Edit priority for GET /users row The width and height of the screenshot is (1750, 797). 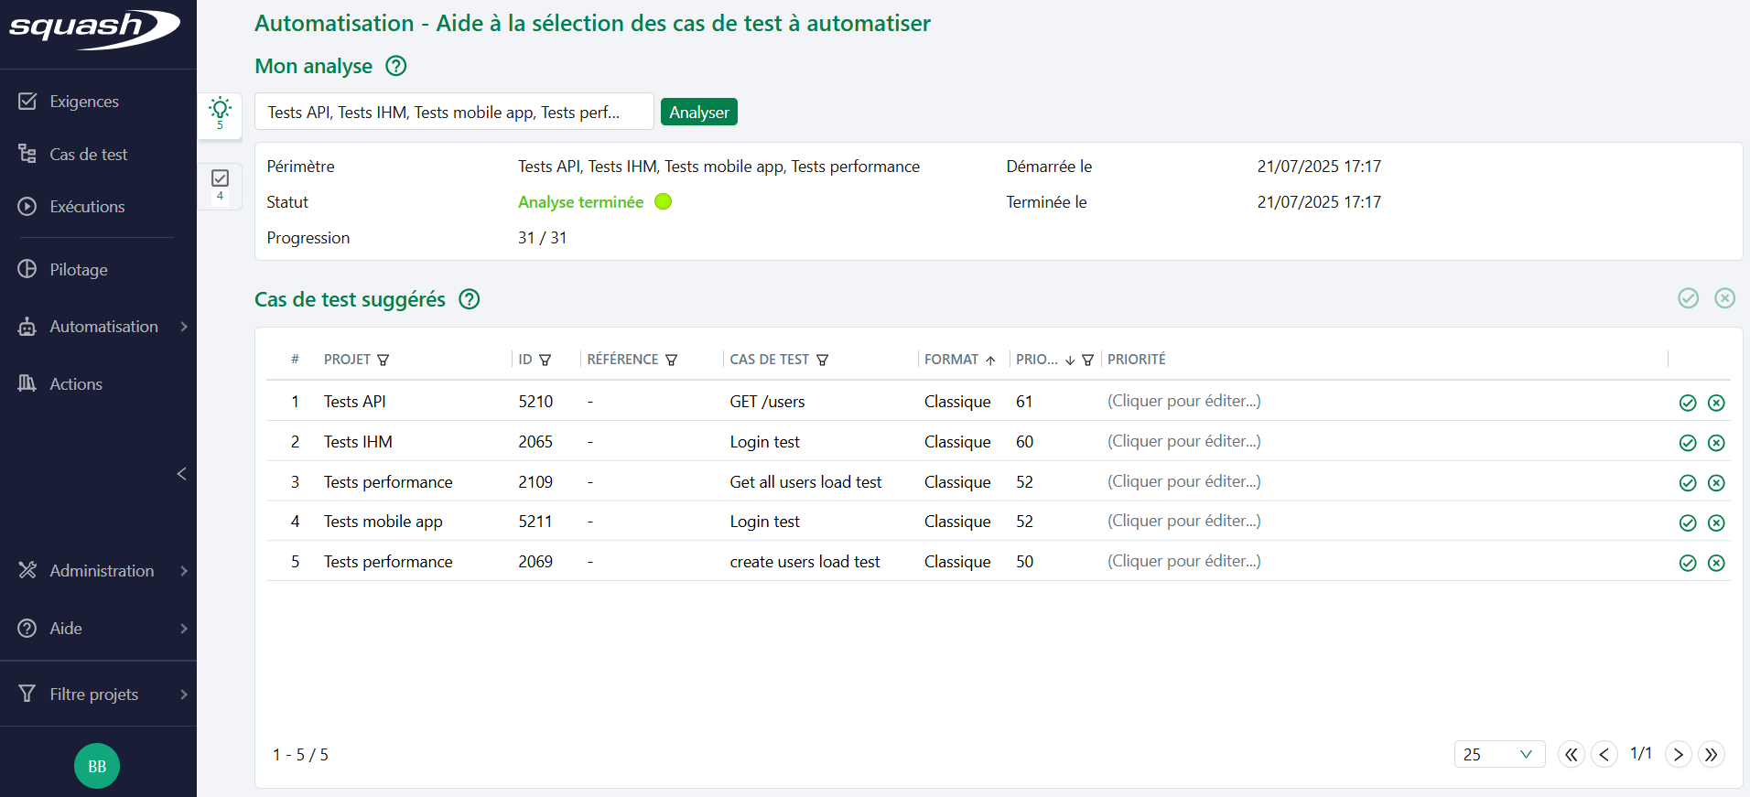[1184, 401]
